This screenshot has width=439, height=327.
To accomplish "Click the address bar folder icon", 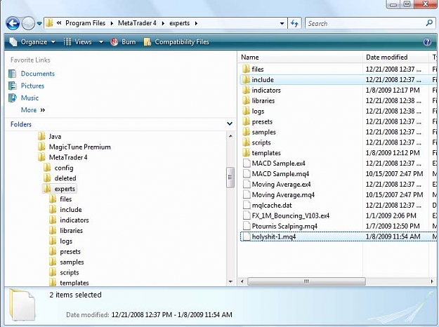I will 49,23.
